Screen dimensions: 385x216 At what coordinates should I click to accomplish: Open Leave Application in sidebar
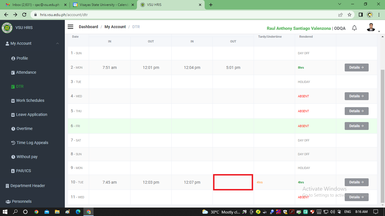tap(32, 114)
